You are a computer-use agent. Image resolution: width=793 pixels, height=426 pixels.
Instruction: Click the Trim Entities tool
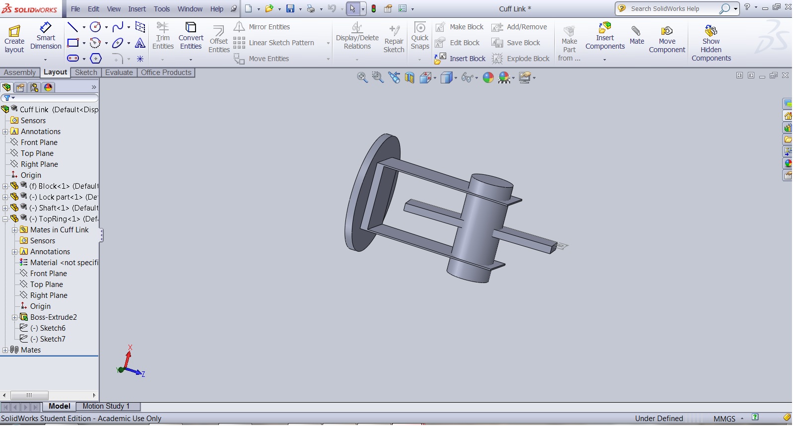pos(163,36)
